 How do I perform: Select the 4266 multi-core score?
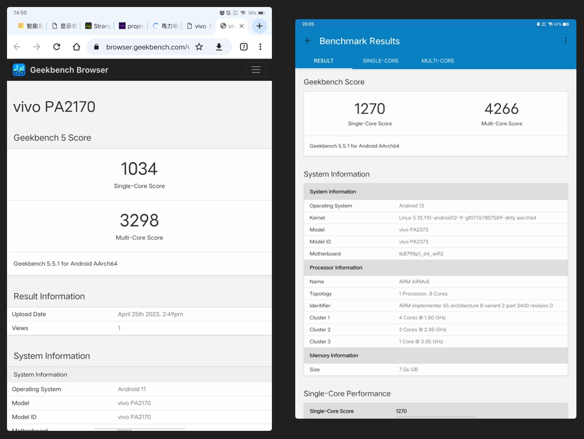(x=501, y=109)
